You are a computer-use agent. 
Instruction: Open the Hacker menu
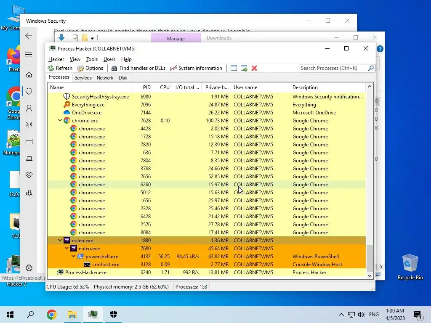[x=56, y=59]
